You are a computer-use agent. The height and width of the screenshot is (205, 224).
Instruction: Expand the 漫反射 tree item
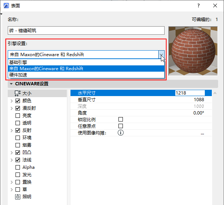pyautogui.click(x=12, y=108)
